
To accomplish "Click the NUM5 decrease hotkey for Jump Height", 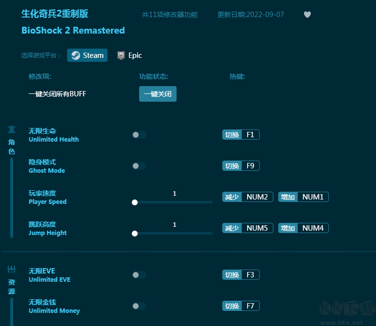I will click(x=248, y=228).
